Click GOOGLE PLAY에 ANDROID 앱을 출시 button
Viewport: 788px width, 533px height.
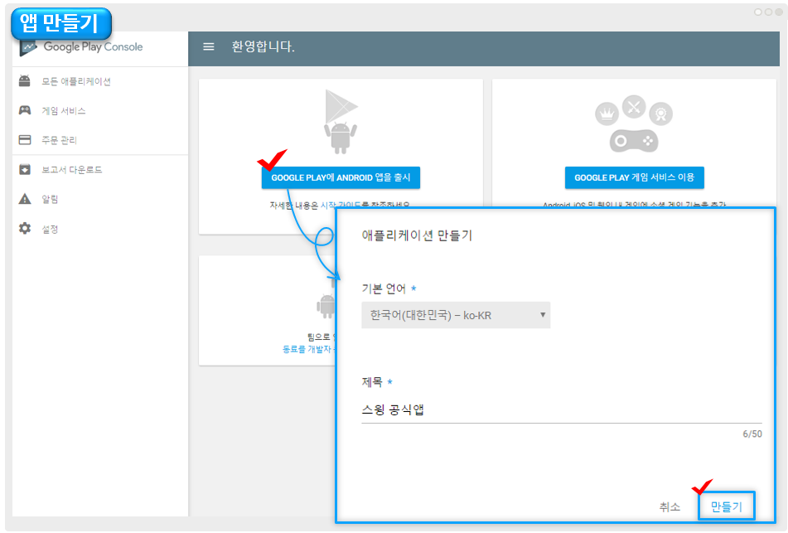(341, 177)
